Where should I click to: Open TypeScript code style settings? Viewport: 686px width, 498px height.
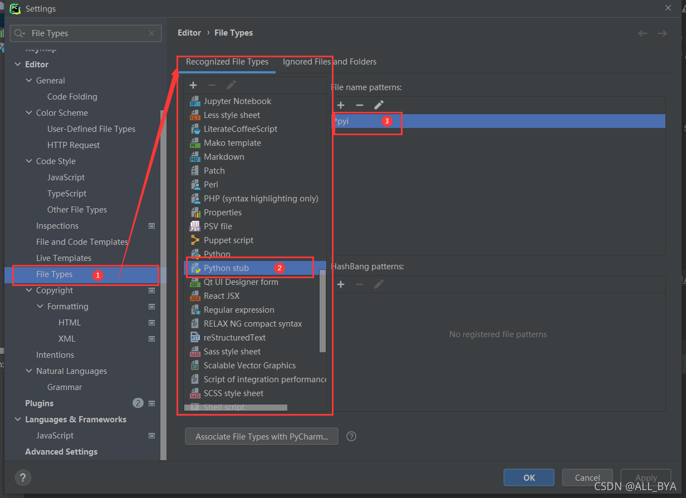point(67,194)
